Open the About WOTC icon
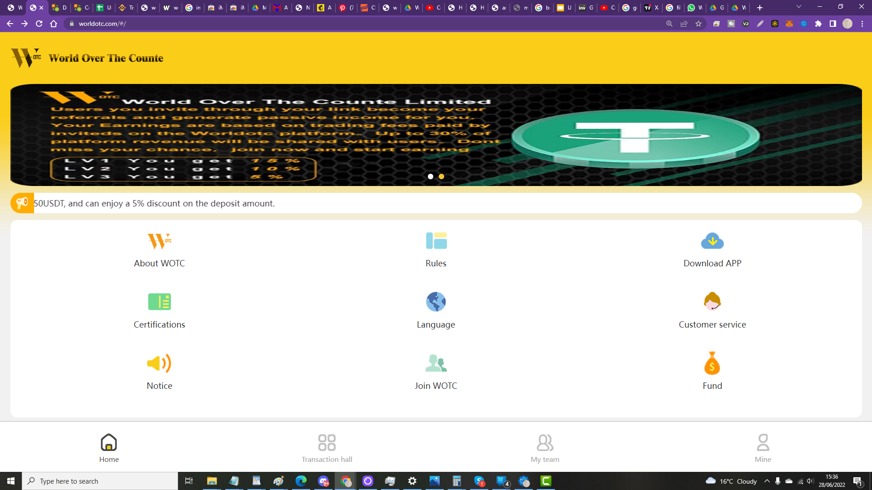 pos(159,241)
